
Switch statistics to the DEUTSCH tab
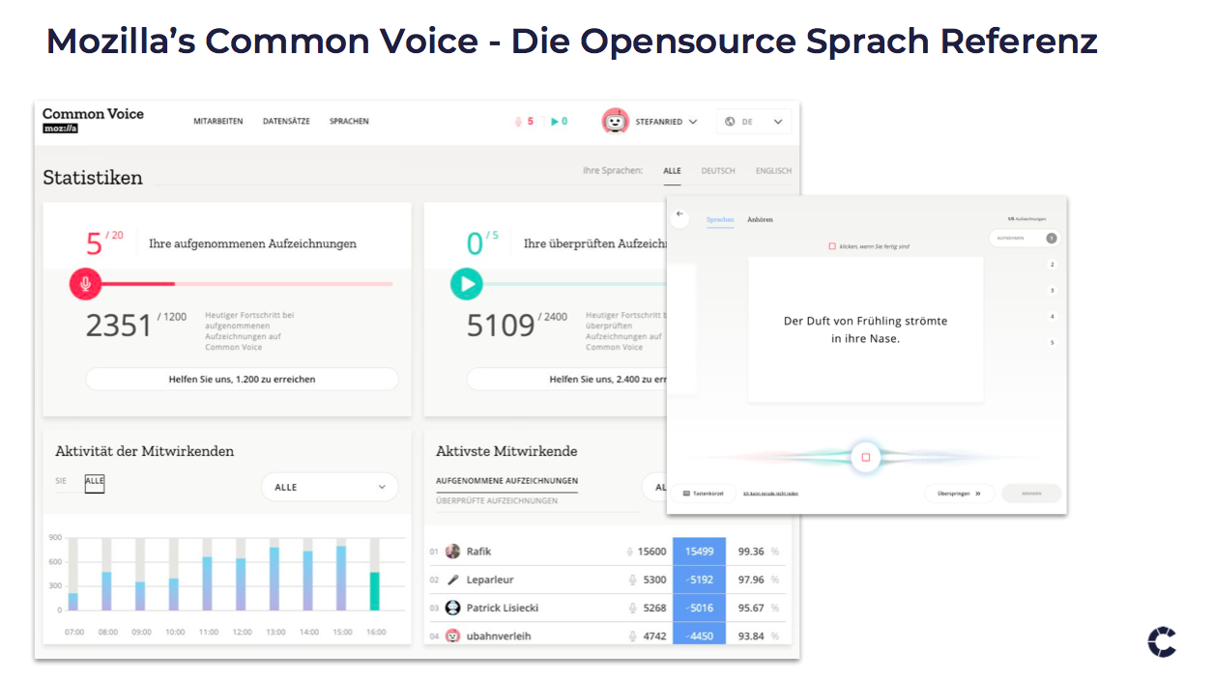coord(718,171)
